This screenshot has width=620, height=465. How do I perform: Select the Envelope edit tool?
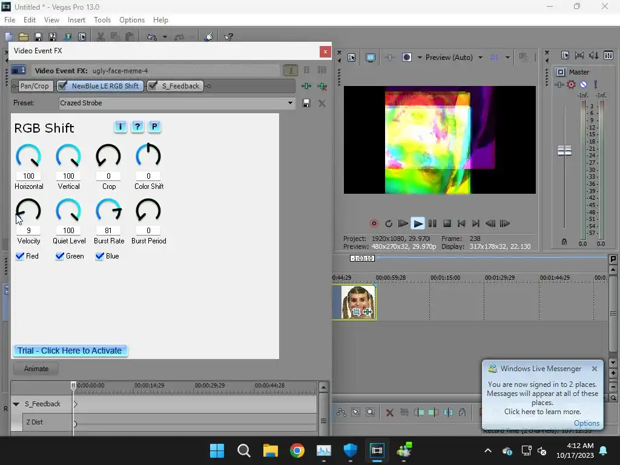pyautogui.click(x=341, y=412)
